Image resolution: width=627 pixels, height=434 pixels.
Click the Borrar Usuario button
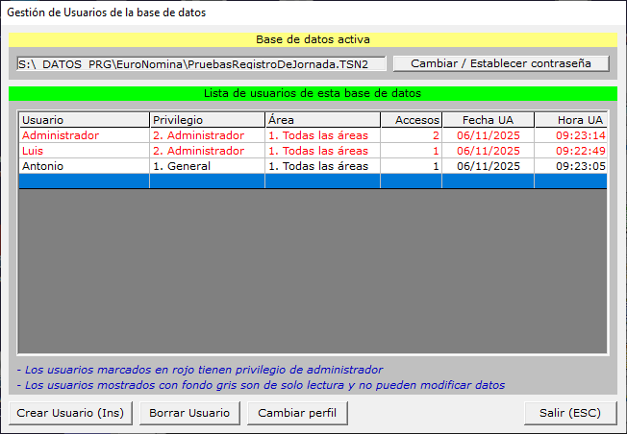coord(189,413)
